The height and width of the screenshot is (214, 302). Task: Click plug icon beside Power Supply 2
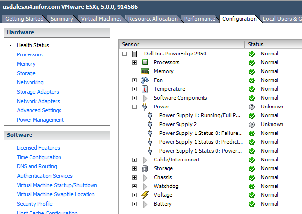(150, 124)
